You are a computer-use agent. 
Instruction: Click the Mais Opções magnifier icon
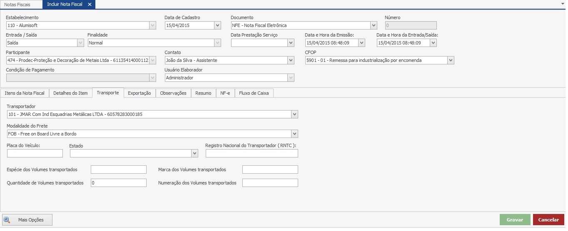click(x=7, y=220)
